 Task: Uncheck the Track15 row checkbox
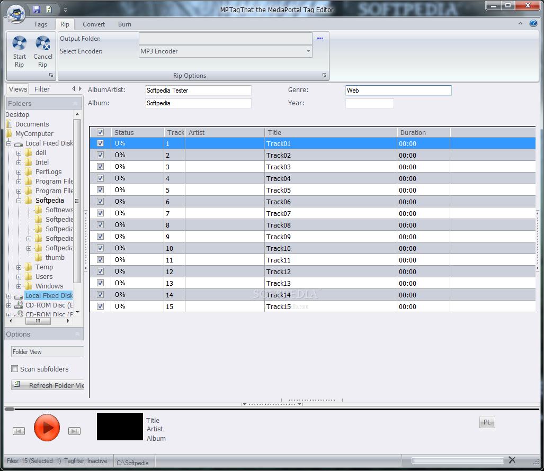point(100,306)
